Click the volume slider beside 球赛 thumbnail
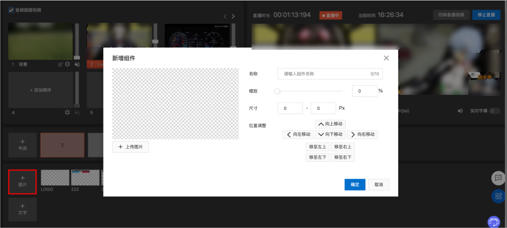This screenshot has width=507, height=228. (77, 41)
